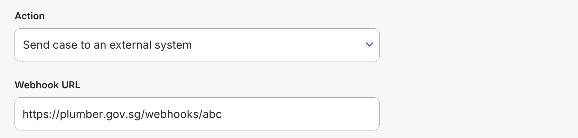Screen dimensions: 578x138
Task: Click the Action field label
Action: [x=30, y=16]
